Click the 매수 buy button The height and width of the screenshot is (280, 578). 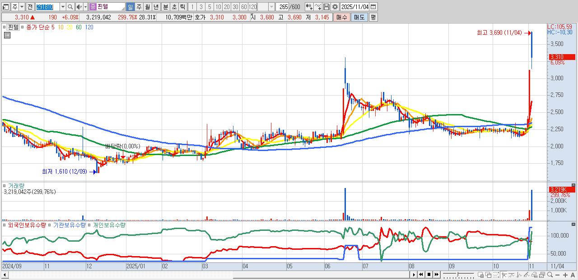click(x=341, y=17)
